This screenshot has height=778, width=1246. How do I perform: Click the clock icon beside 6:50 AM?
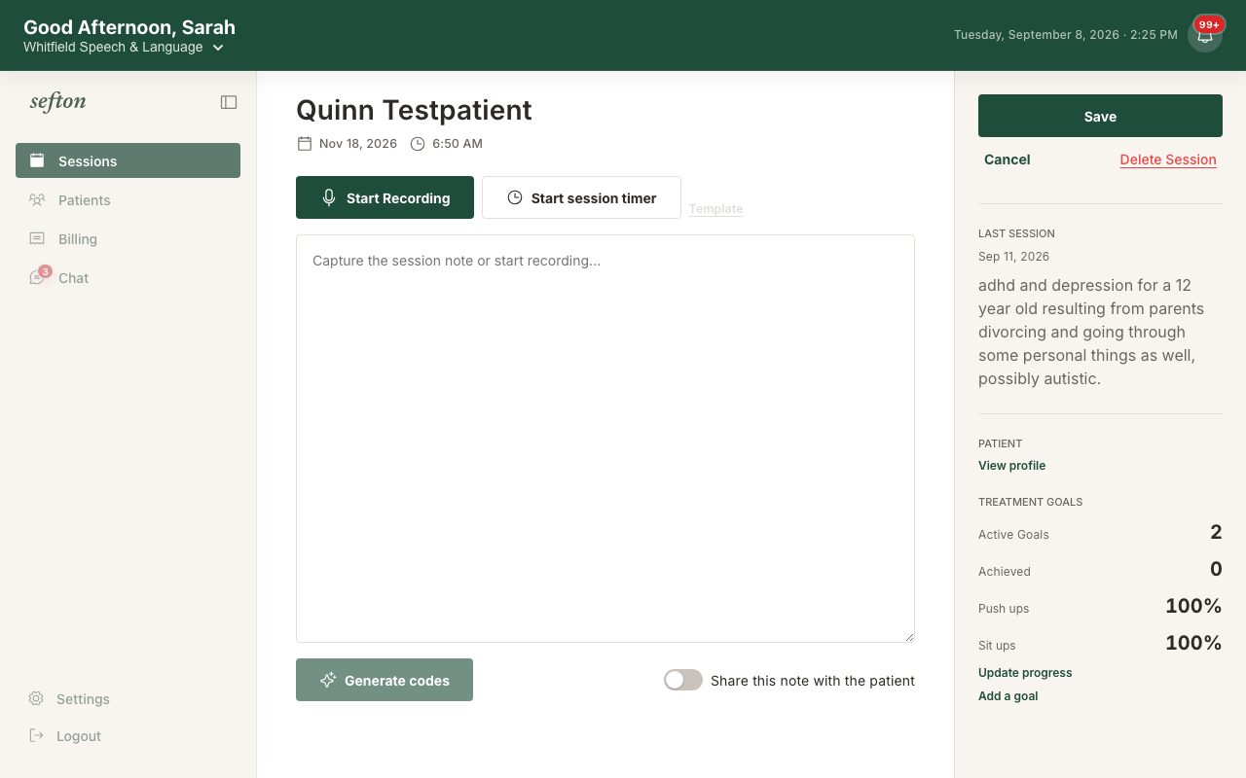tap(418, 143)
